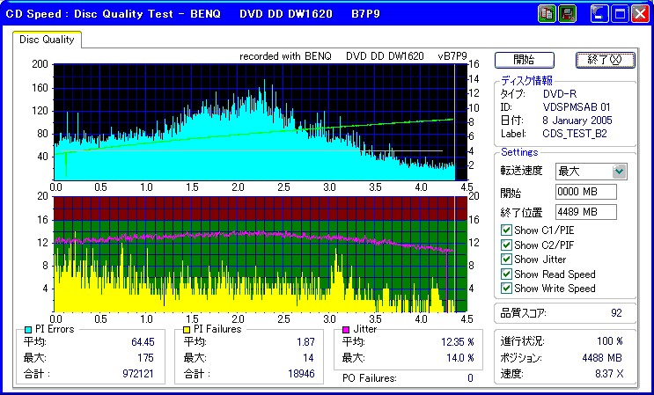Click the date 8 January 2005
654x395 pixels.
577,121
